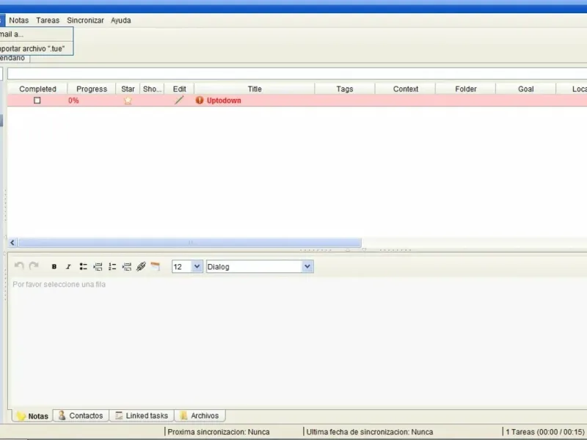The image size is (587, 440).
Task: Click the task table scrollbar left arrow
Action: 12,243
